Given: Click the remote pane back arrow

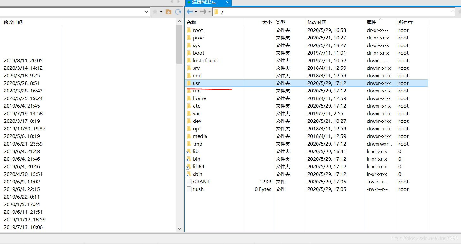Looking at the screenshot, I should tap(189, 12).
